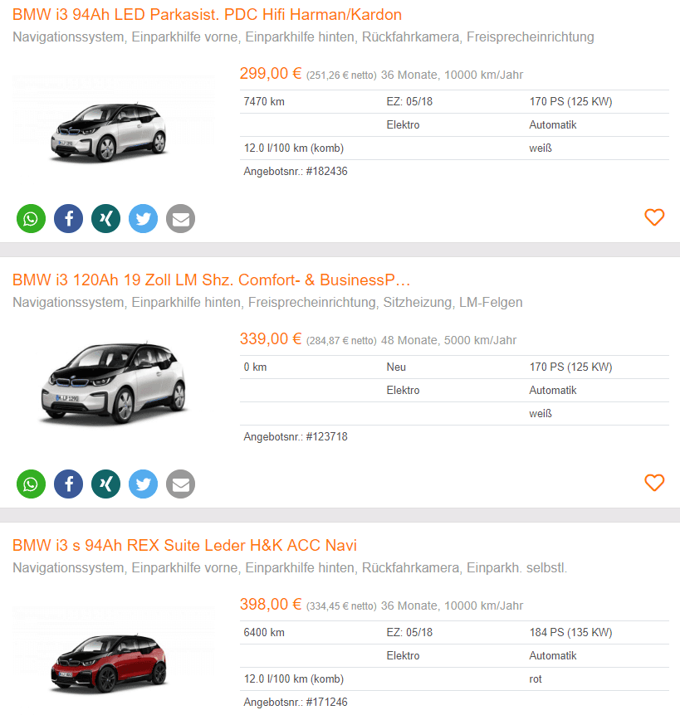680x715 pixels.
Task: Share the 120Ah listing via WhatsApp
Action: 31,484
